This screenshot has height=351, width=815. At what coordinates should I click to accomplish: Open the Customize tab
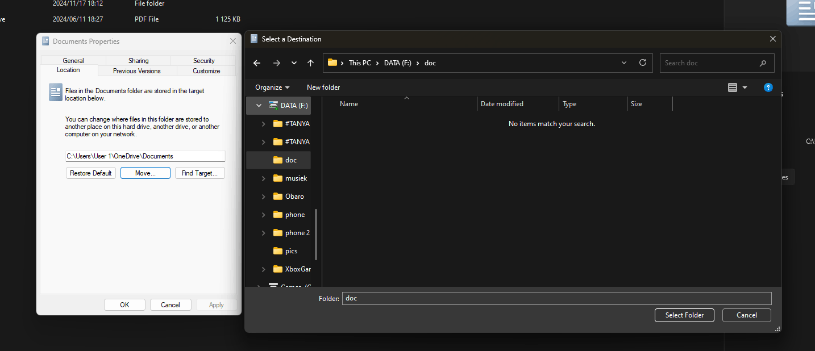206,71
